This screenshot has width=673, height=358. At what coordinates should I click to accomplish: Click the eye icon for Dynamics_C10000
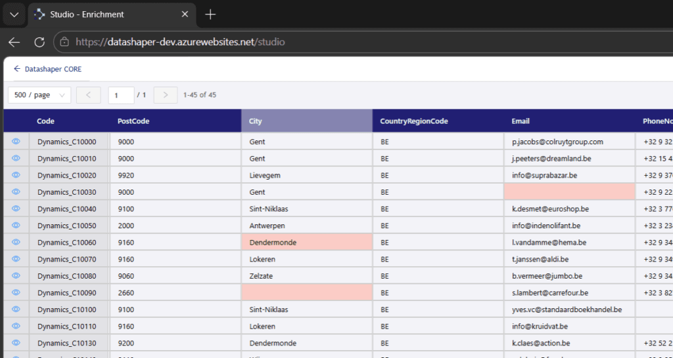pos(16,142)
